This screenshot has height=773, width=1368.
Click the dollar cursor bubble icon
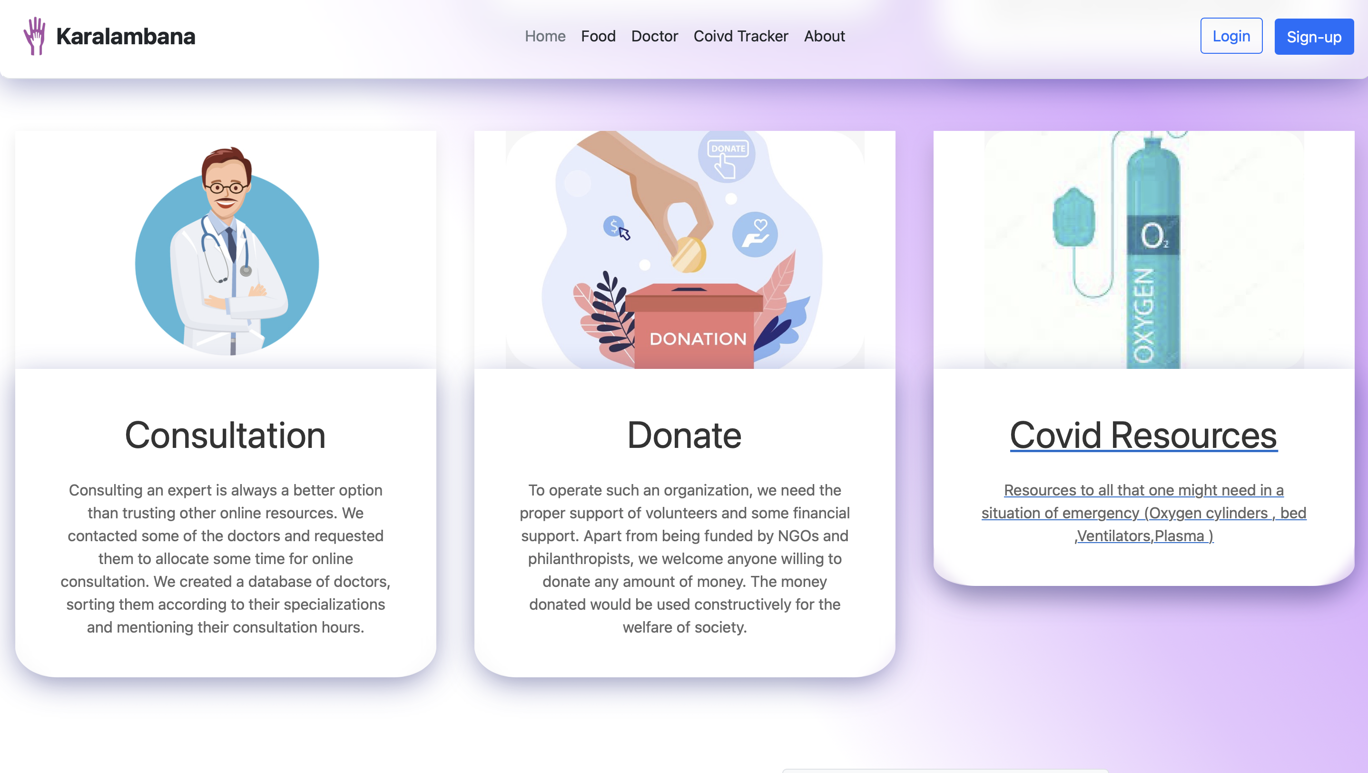coord(616,228)
